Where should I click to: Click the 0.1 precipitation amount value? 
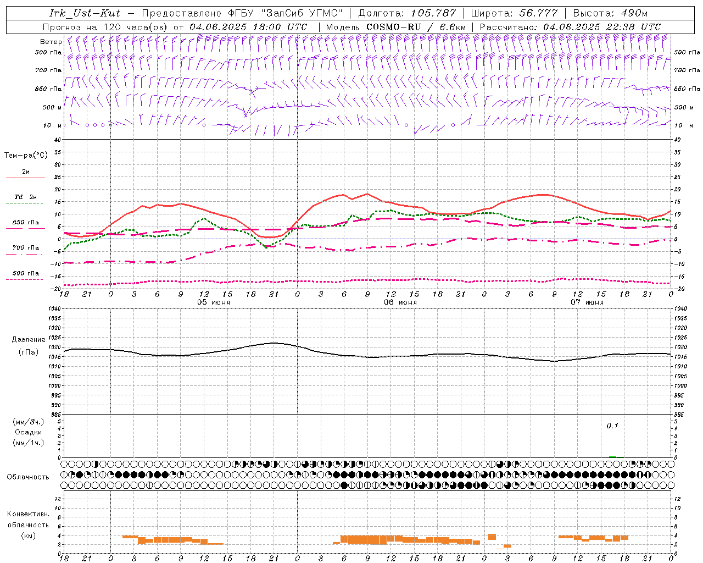[612, 426]
